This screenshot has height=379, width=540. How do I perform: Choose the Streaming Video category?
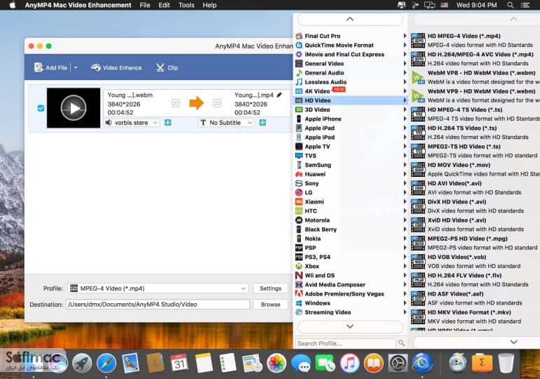tap(351, 312)
